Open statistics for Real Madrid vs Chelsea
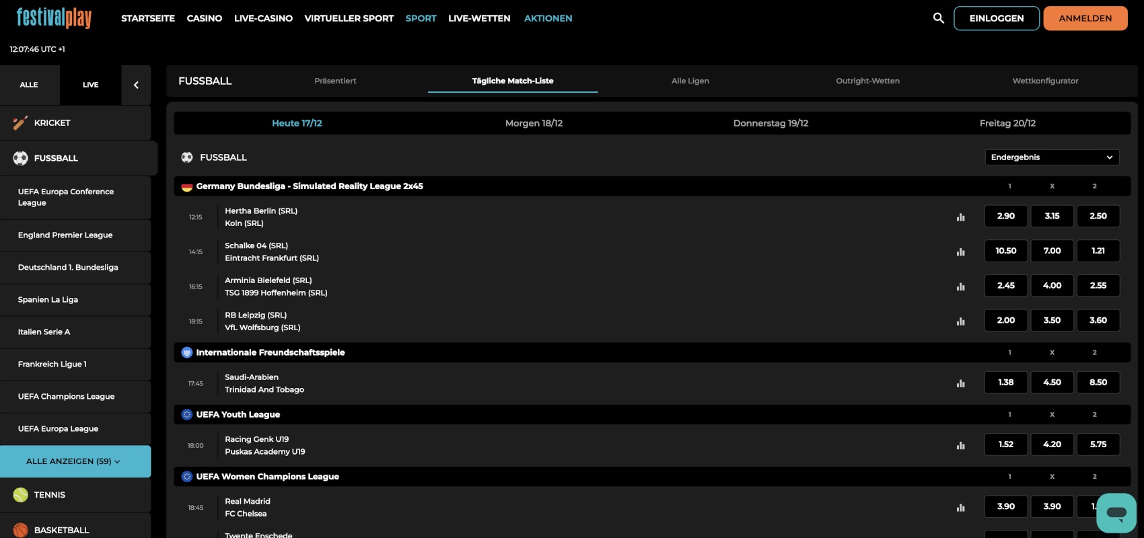This screenshot has width=1144, height=538. tap(960, 508)
